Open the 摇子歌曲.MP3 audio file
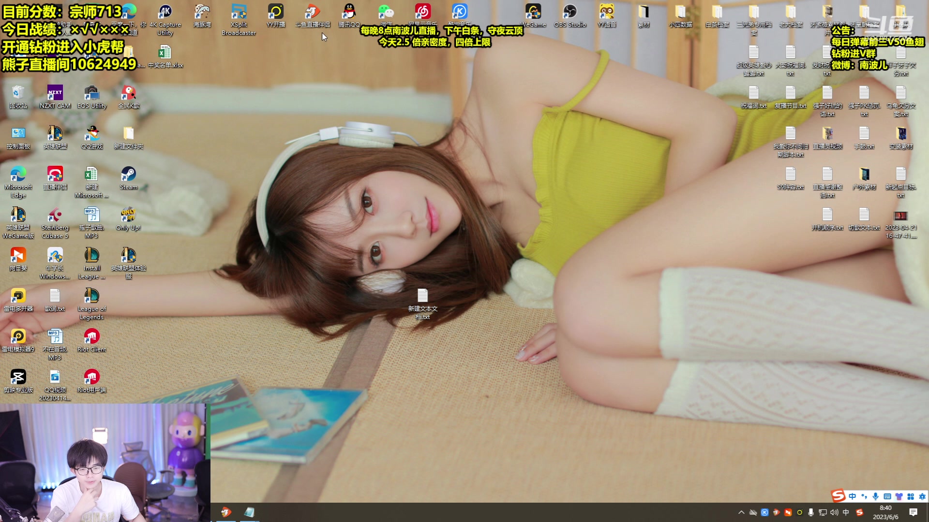Image resolution: width=929 pixels, height=522 pixels. click(x=92, y=223)
